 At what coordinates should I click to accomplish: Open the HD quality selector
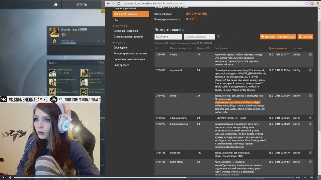(x=311, y=177)
